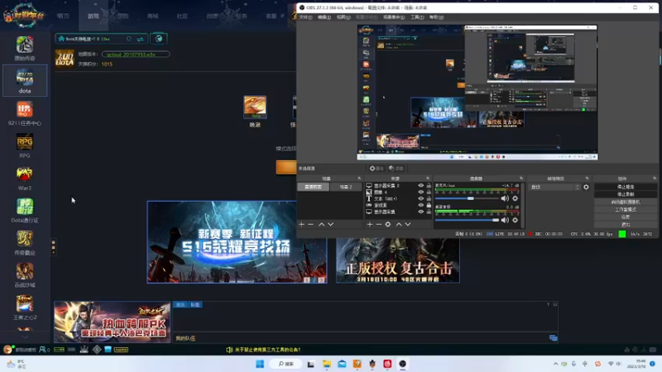The image size is (662, 372).
Task: Remove selected source in OBS
Action: point(379,224)
